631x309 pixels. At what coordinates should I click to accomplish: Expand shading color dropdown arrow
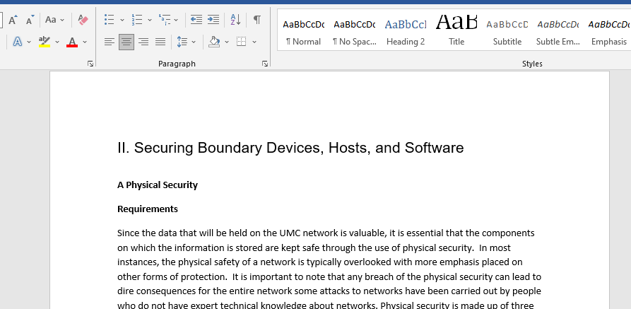coord(227,42)
